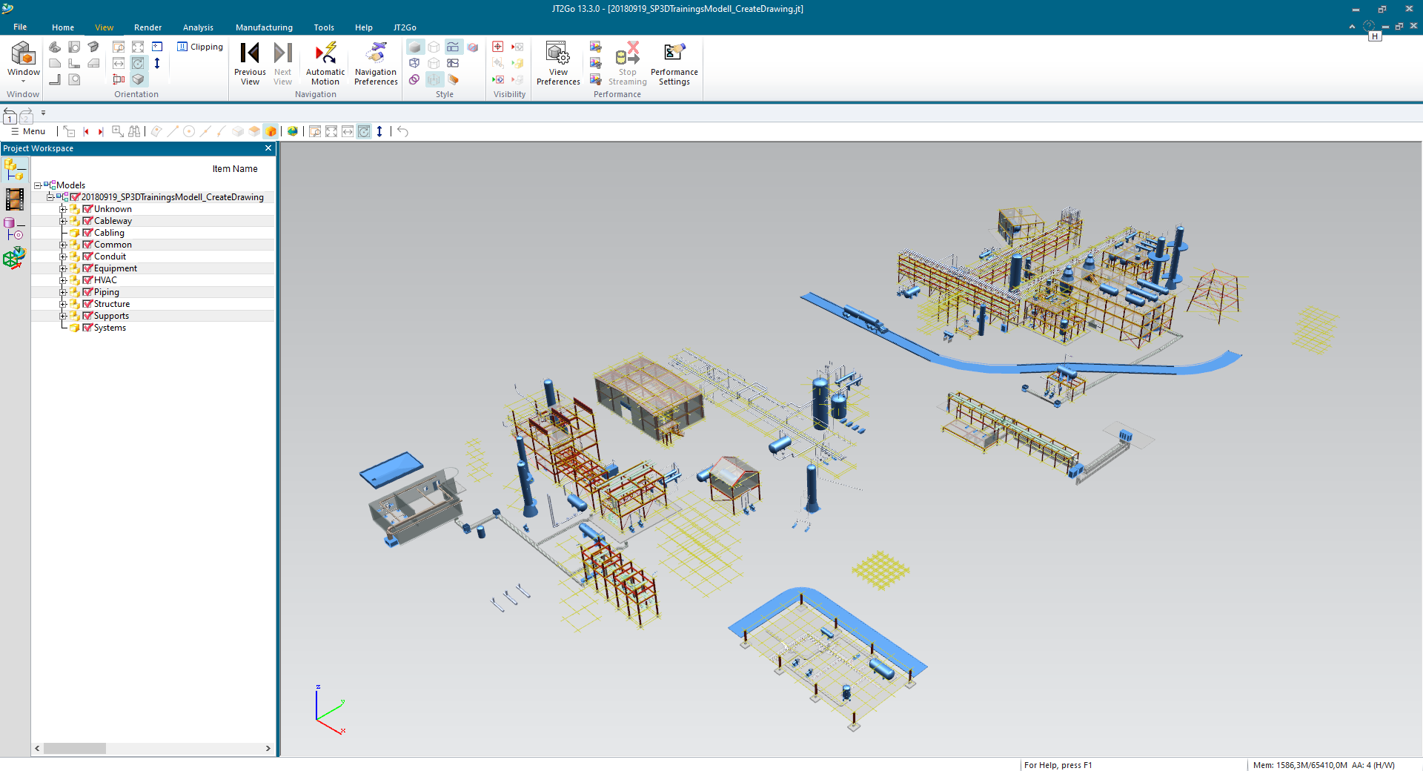This screenshot has height=771, width=1423.
Task: Select the fit-all-to-view icon near Orientation
Action: coord(138,47)
